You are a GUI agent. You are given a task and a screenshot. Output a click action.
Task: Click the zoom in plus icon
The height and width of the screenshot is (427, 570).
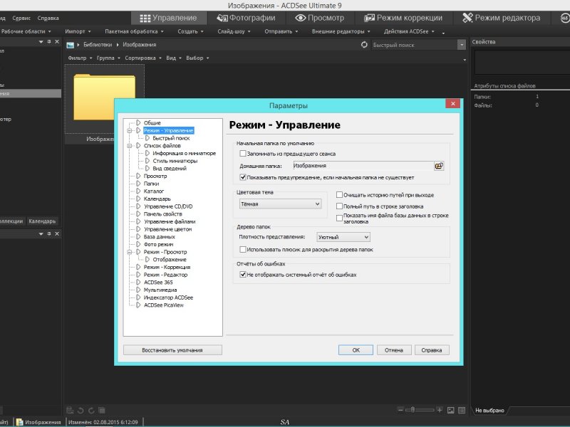(440, 410)
